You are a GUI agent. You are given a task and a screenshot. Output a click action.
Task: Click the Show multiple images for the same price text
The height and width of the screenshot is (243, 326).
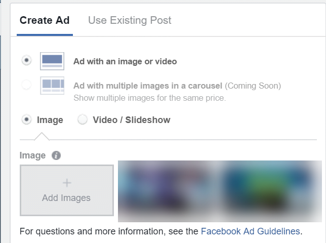point(150,98)
